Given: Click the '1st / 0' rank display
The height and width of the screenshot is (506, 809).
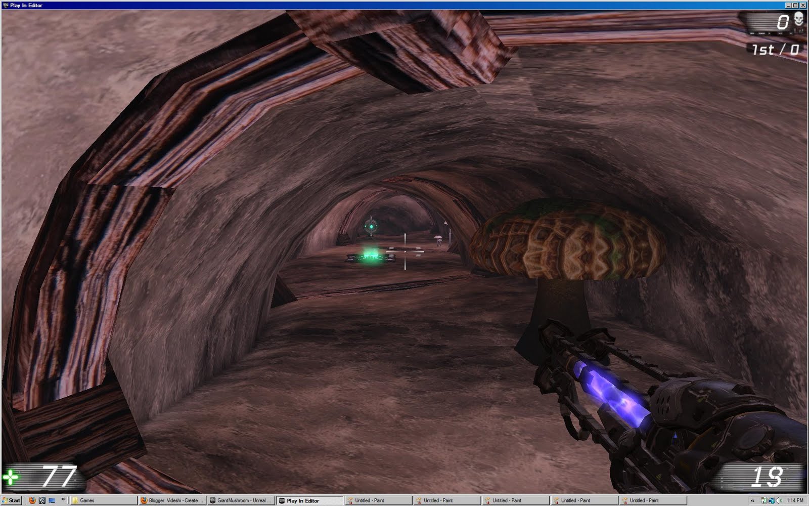Looking at the screenshot, I should click(775, 49).
